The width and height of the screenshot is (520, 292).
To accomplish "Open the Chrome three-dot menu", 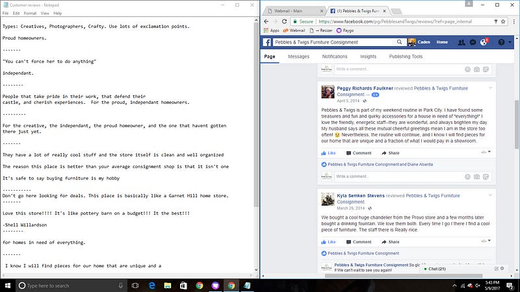I will tap(514, 21).
